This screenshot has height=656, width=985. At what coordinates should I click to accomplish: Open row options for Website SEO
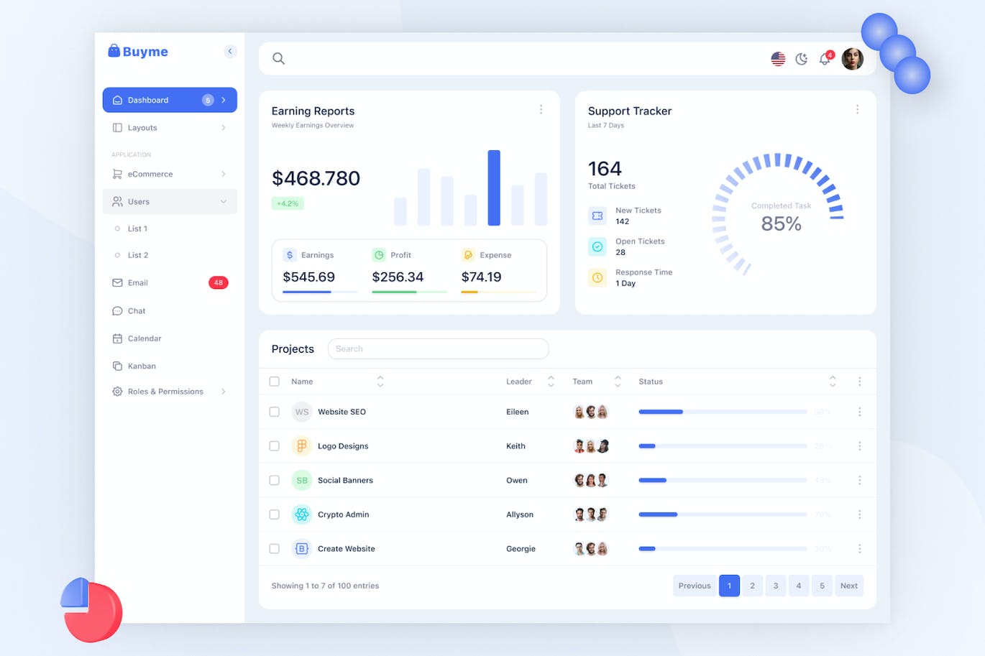click(x=859, y=412)
